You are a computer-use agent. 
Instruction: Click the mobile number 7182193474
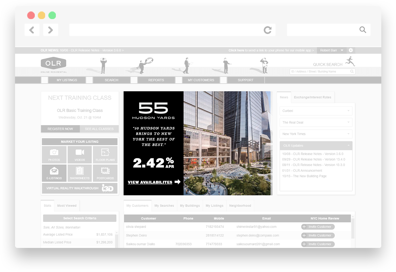215,227
